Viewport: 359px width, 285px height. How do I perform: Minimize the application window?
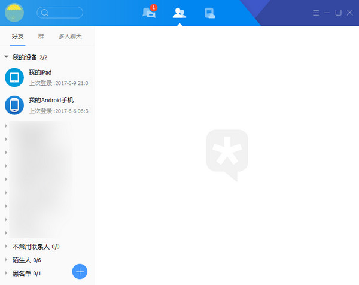327,13
